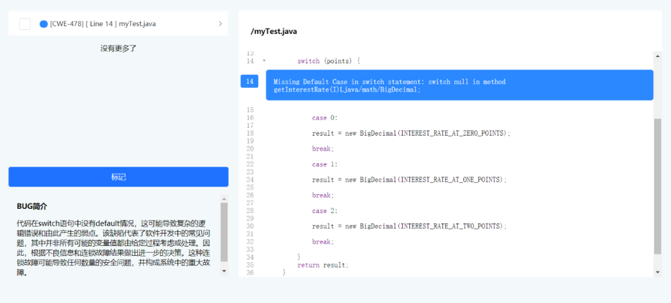Viewport: 671px width, 303px height.
Task: Click the down arrow of BUG简介 scrollbar
Action: click(x=224, y=271)
